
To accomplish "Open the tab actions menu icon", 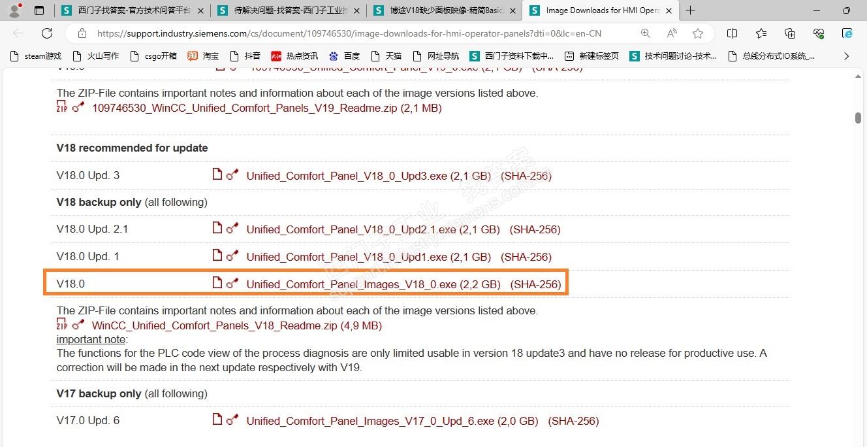I will 39,10.
